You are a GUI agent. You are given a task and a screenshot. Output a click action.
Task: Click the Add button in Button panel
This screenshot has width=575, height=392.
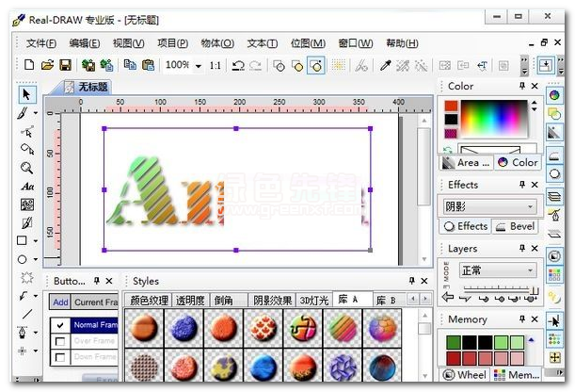(60, 302)
